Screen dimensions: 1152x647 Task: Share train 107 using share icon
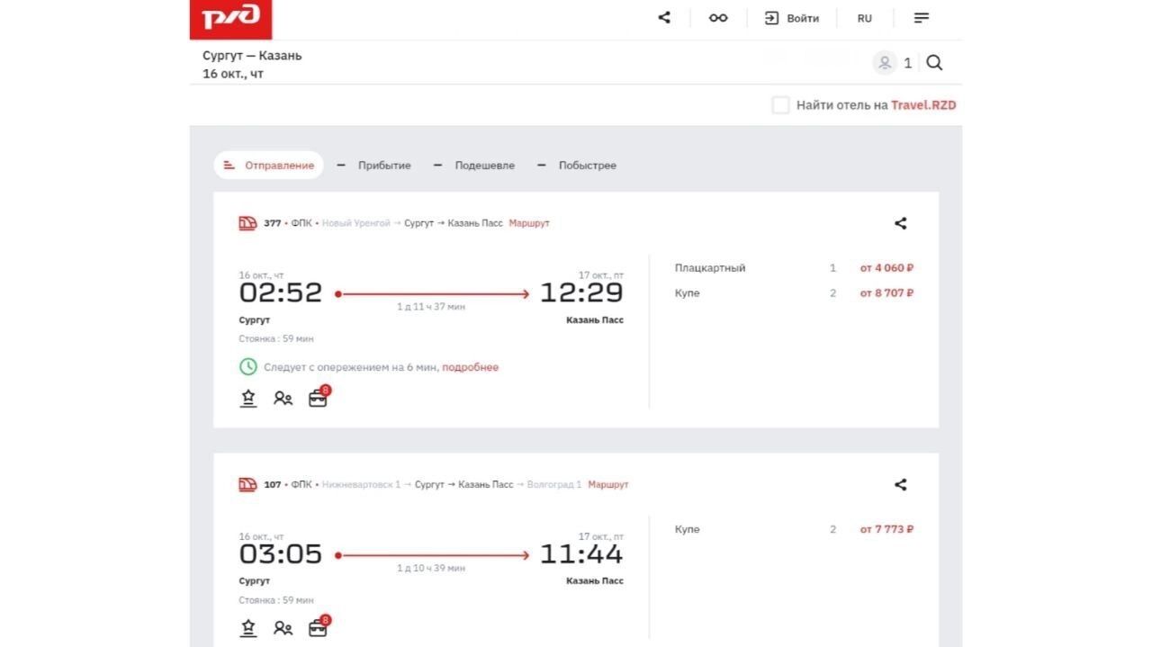coord(900,485)
